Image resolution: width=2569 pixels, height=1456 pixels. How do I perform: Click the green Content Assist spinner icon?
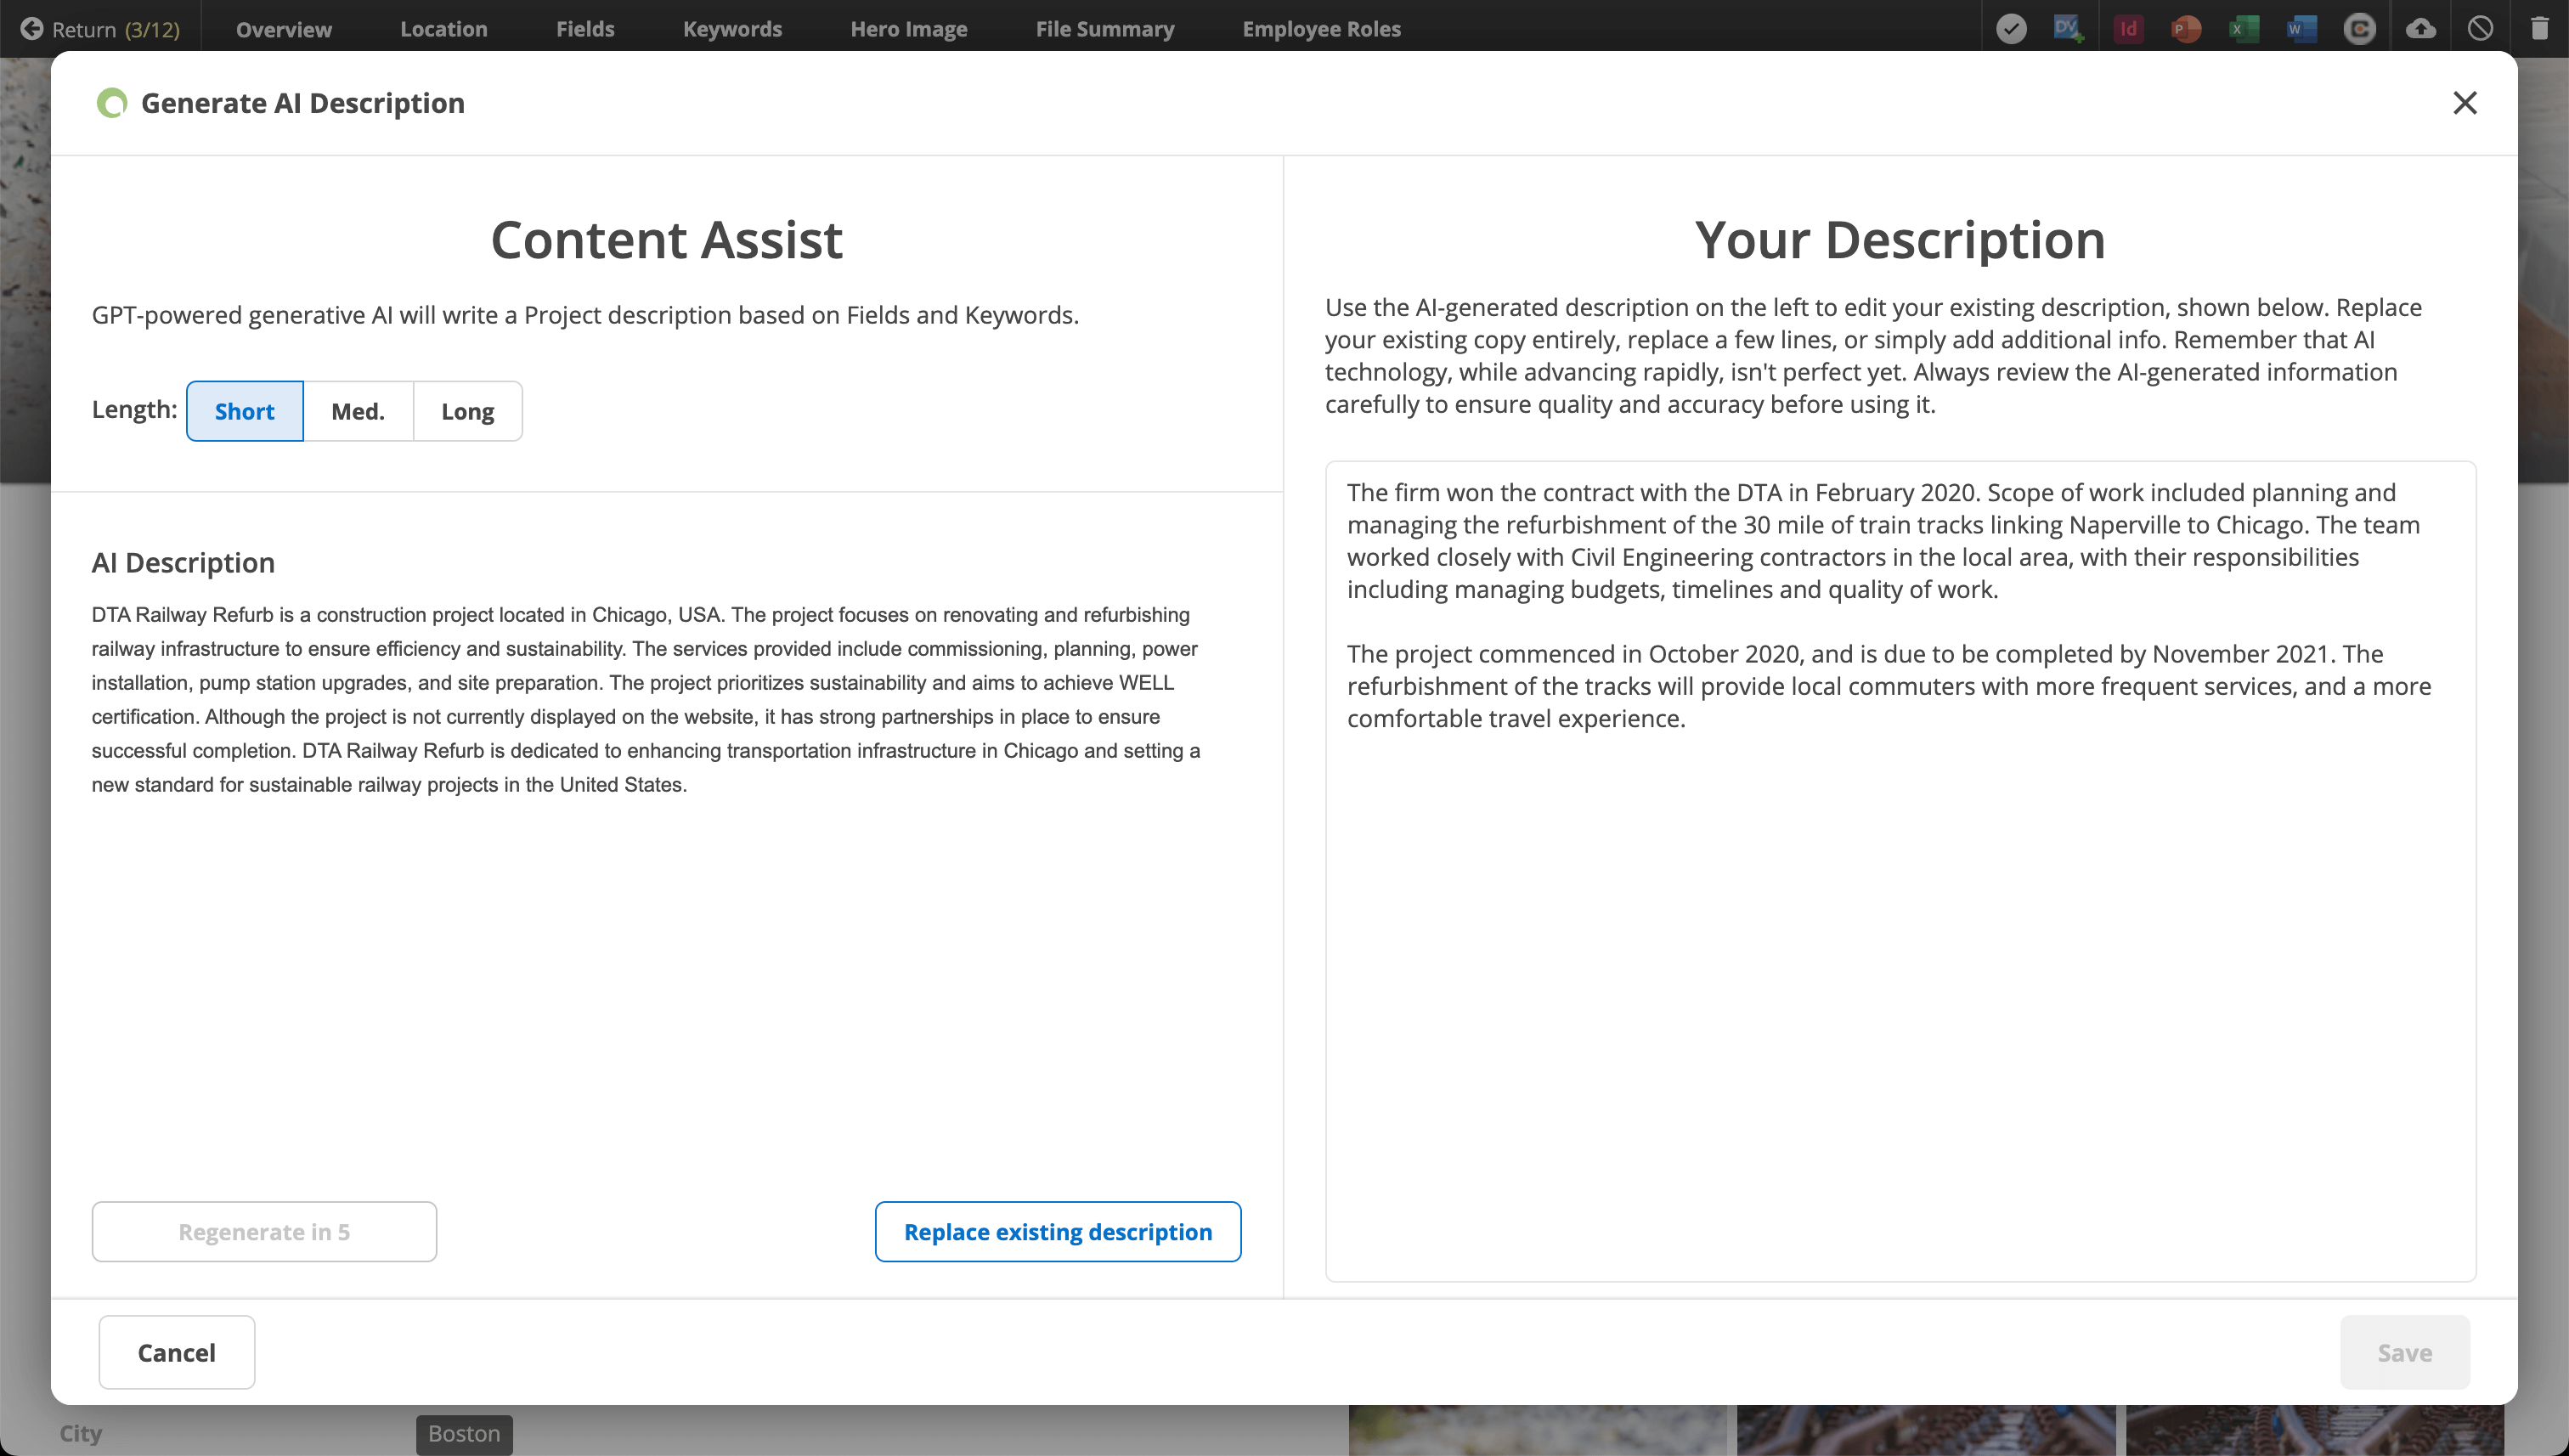(110, 102)
